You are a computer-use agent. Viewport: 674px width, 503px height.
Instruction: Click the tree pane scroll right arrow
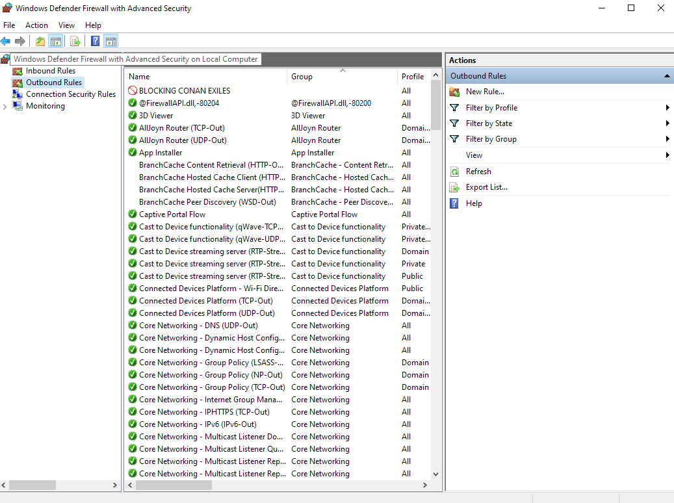(x=115, y=485)
